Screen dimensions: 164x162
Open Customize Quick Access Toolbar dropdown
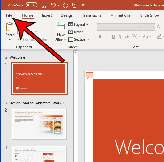[x=83, y=5]
